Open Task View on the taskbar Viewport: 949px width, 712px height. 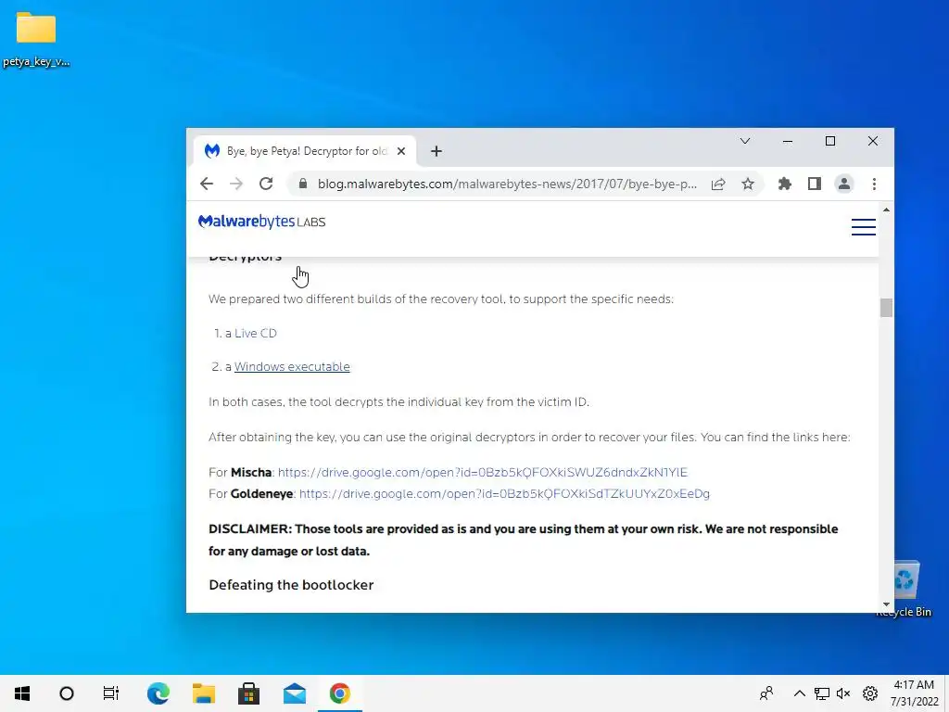click(x=111, y=693)
